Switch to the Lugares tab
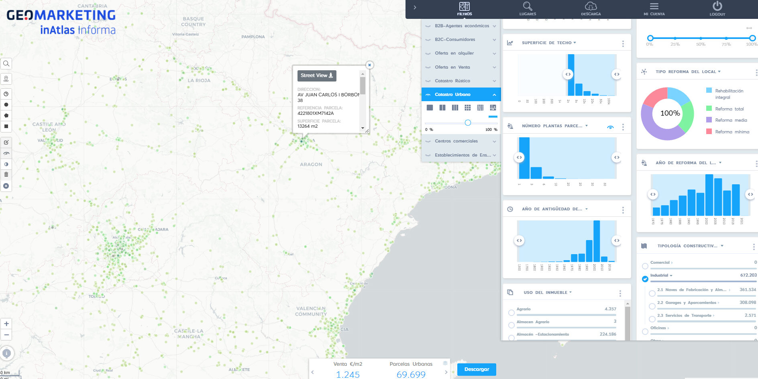 click(x=527, y=8)
